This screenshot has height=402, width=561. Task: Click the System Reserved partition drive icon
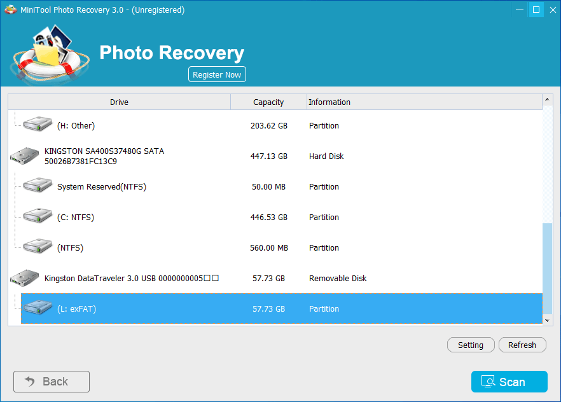tap(38, 185)
